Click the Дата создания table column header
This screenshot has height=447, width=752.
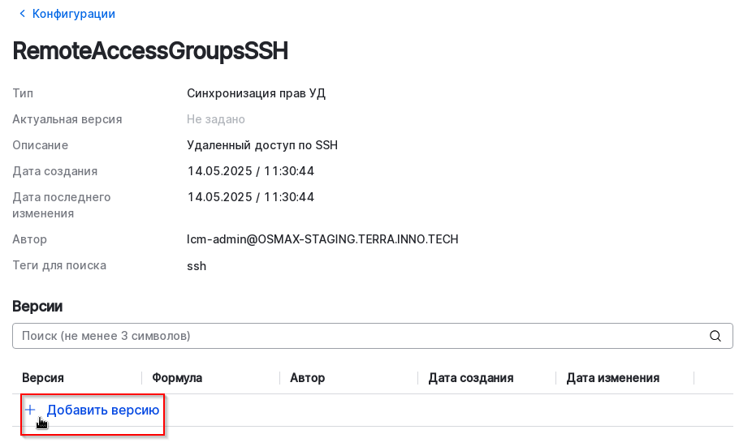click(471, 378)
